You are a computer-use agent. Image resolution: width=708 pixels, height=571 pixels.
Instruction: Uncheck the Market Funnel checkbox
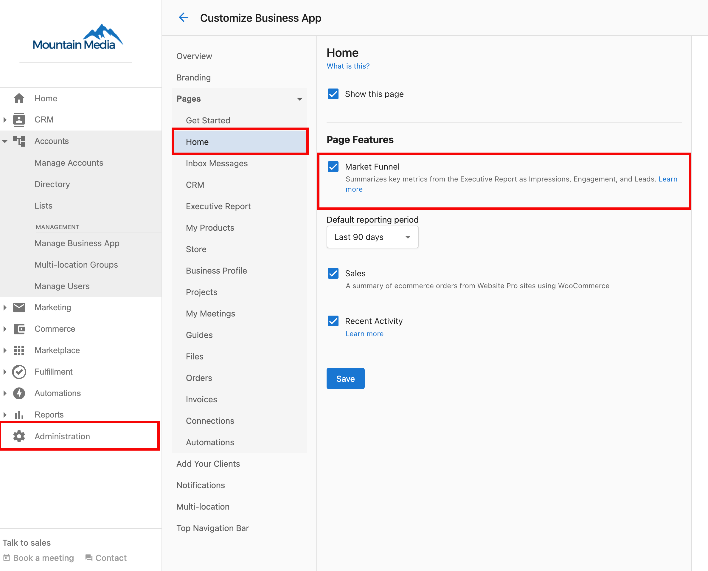[x=333, y=167]
